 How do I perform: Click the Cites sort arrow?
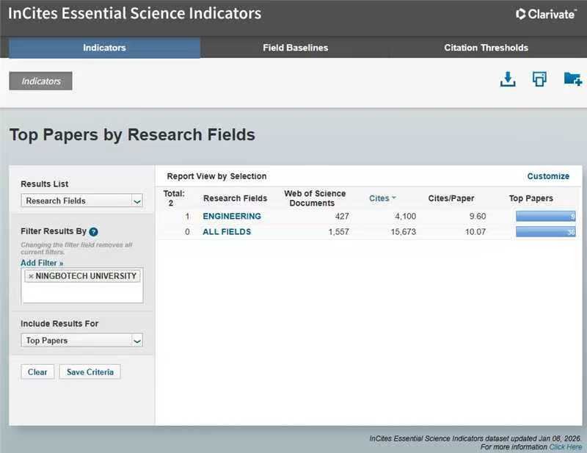point(394,198)
